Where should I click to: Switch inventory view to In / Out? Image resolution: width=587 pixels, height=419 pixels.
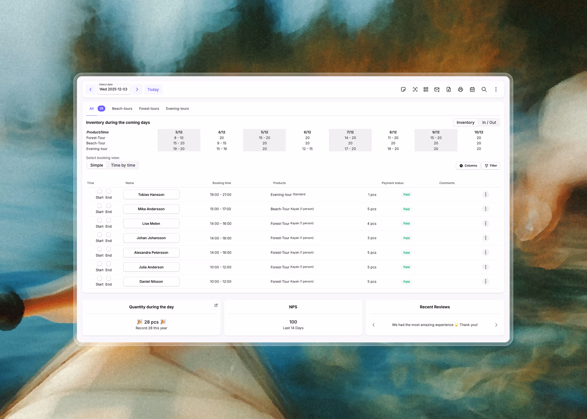[489, 122]
